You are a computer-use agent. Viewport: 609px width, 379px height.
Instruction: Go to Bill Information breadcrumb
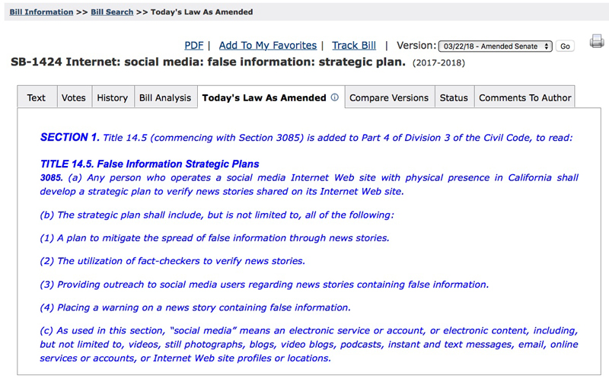pos(41,12)
